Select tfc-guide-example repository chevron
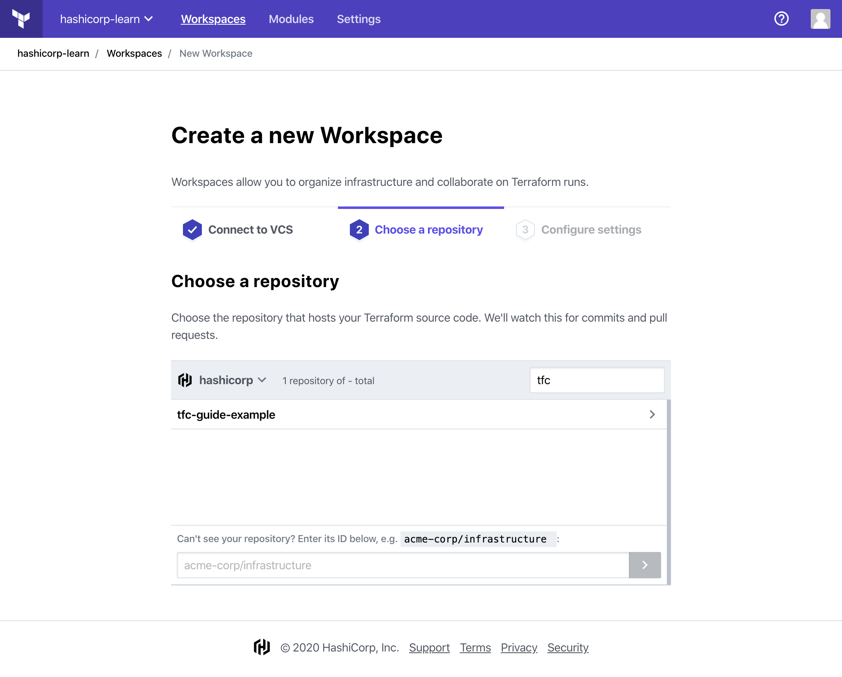Screen dimensions: 842x677 click(652, 415)
